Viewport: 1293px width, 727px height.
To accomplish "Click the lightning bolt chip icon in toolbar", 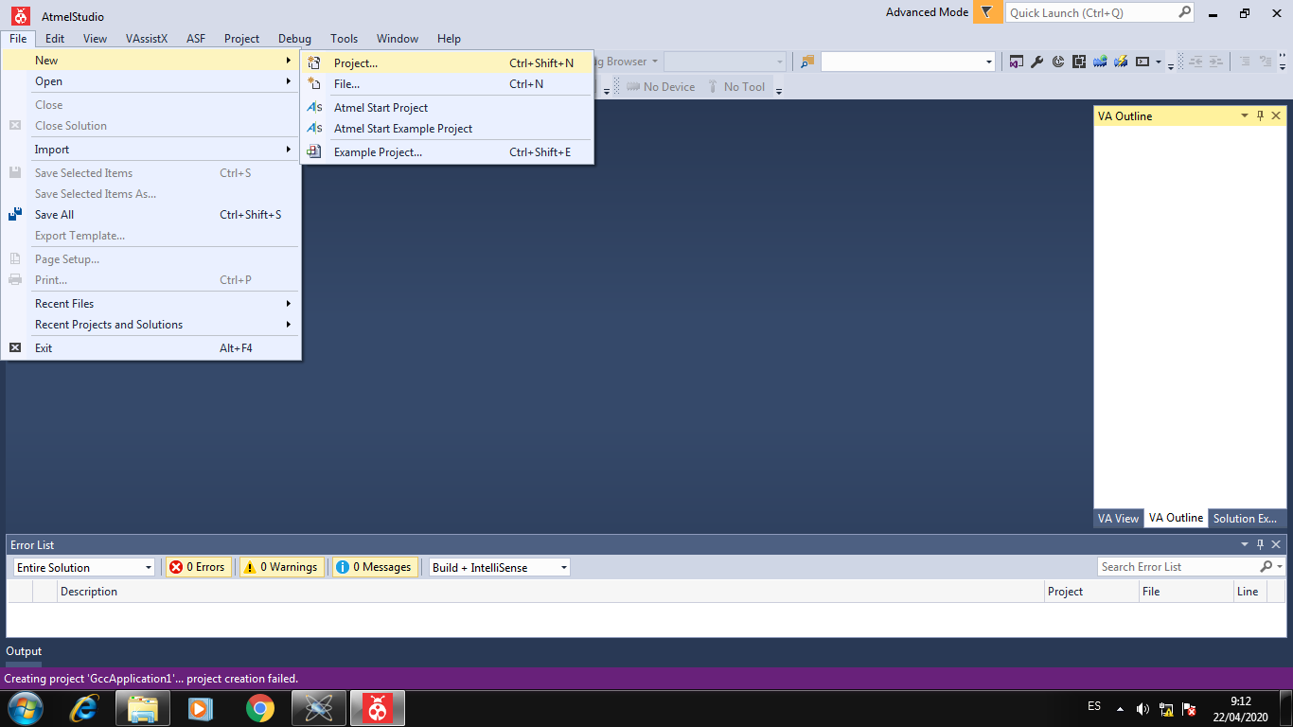I will point(1121,62).
